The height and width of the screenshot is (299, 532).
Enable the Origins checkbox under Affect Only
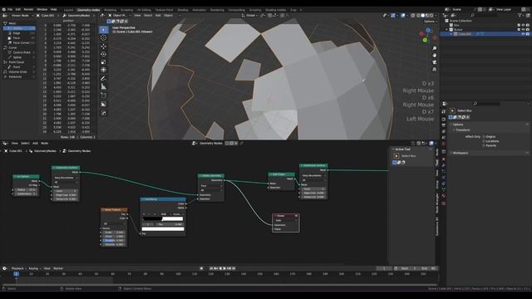(484, 136)
